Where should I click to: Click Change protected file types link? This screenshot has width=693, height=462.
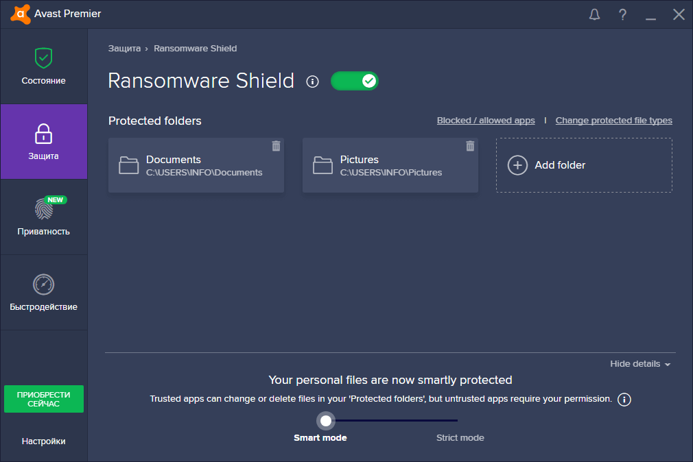[x=613, y=121]
